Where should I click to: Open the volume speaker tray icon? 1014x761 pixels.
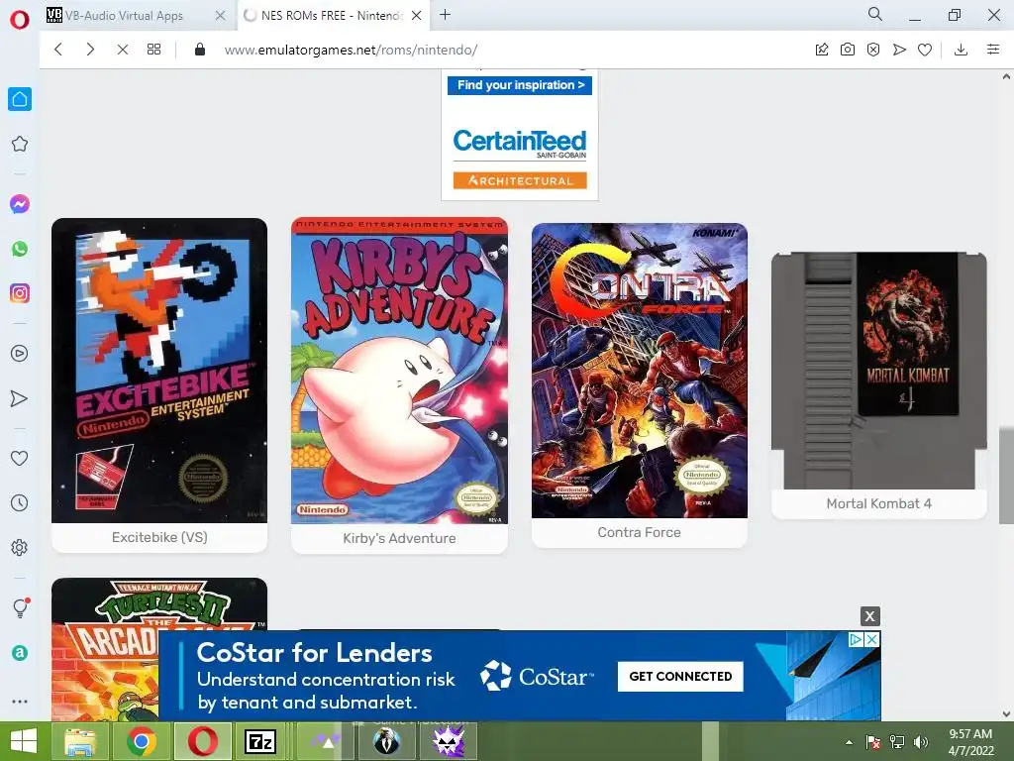pyautogui.click(x=921, y=742)
